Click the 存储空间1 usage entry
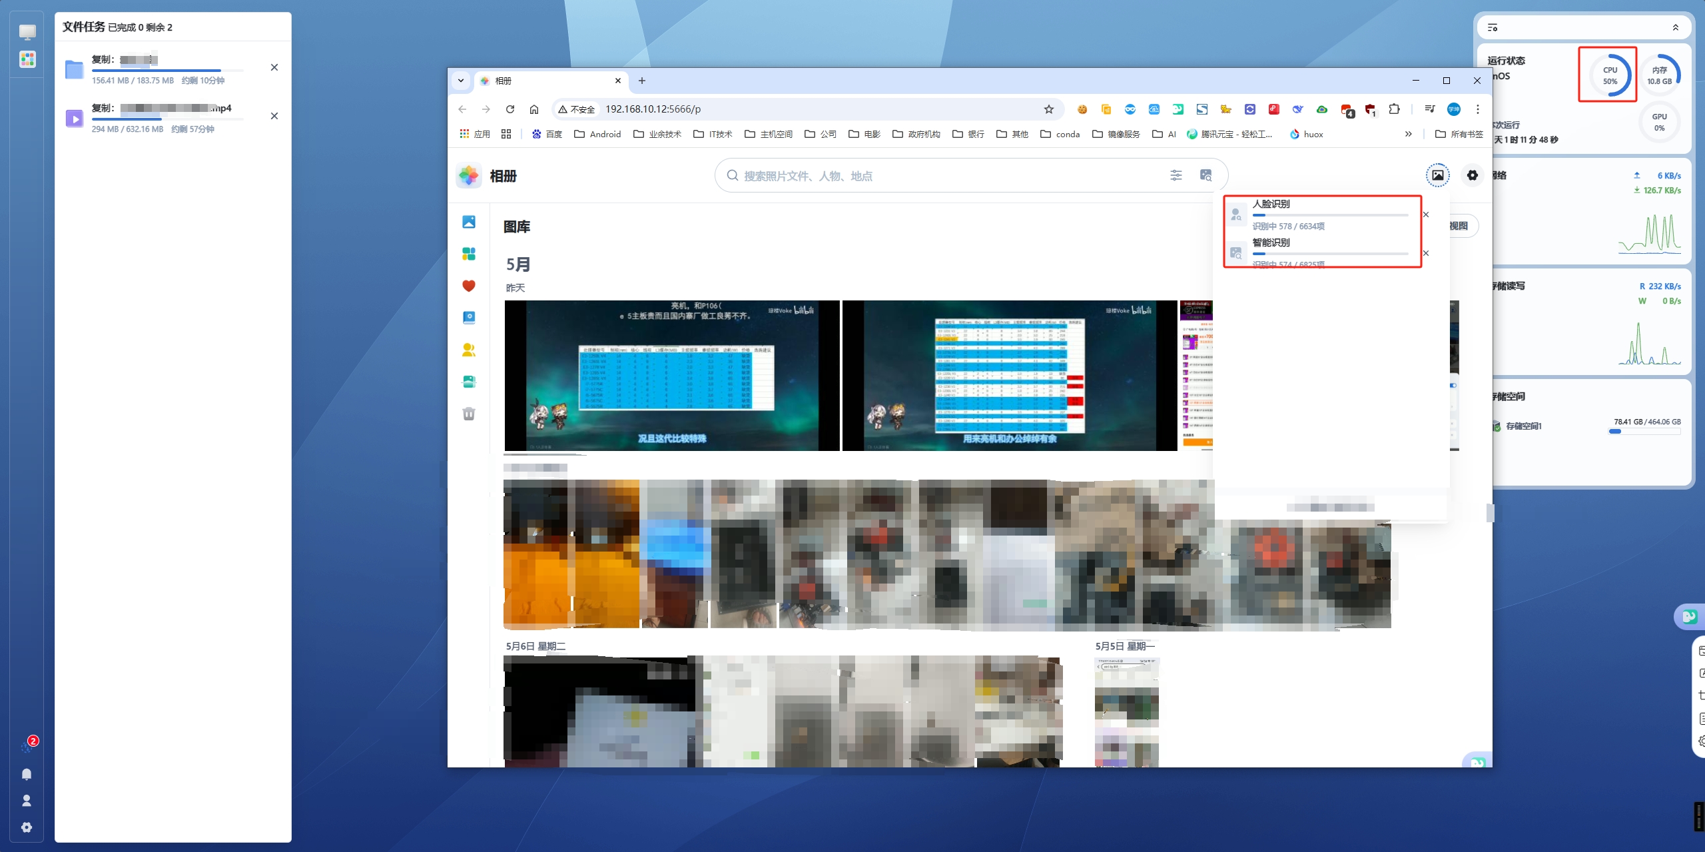The width and height of the screenshot is (1705, 852). (1586, 426)
